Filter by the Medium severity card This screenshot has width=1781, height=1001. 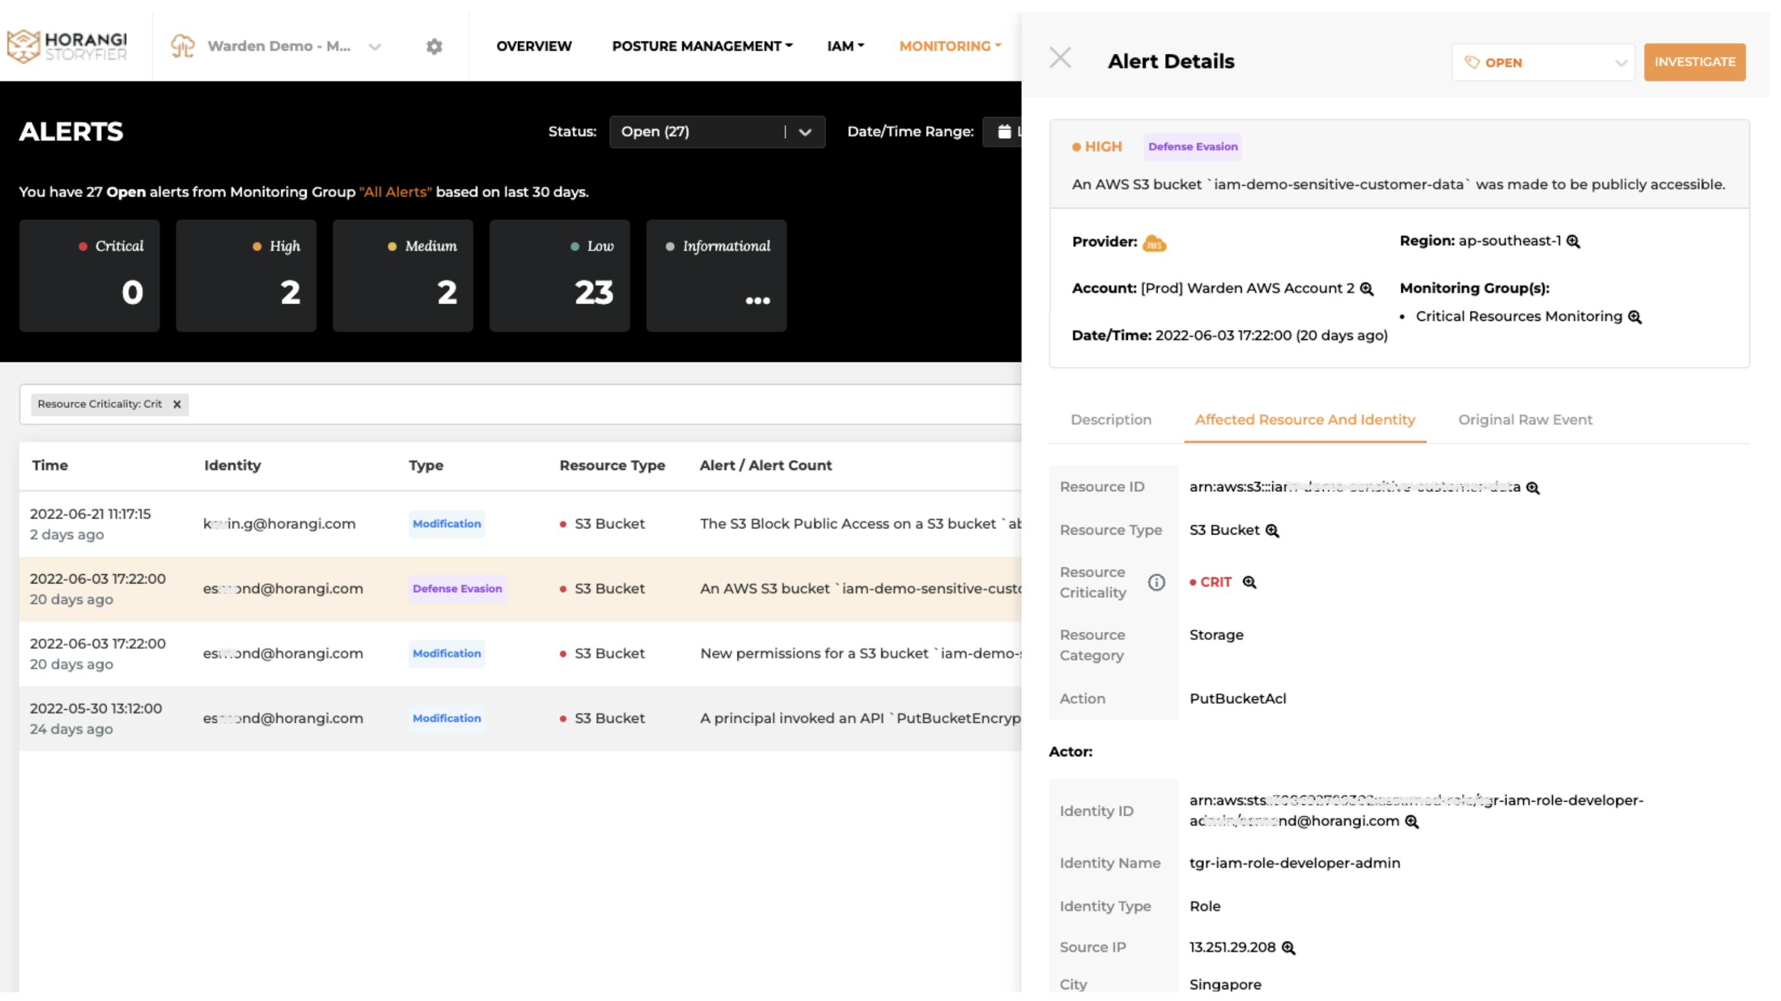(403, 276)
